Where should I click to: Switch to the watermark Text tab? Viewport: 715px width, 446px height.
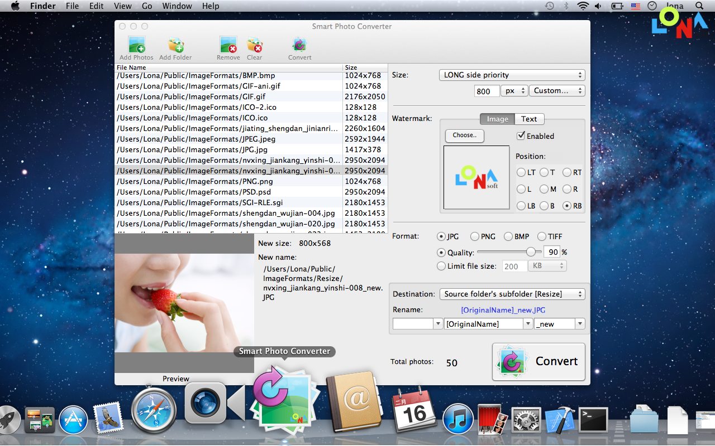tap(529, 119)
